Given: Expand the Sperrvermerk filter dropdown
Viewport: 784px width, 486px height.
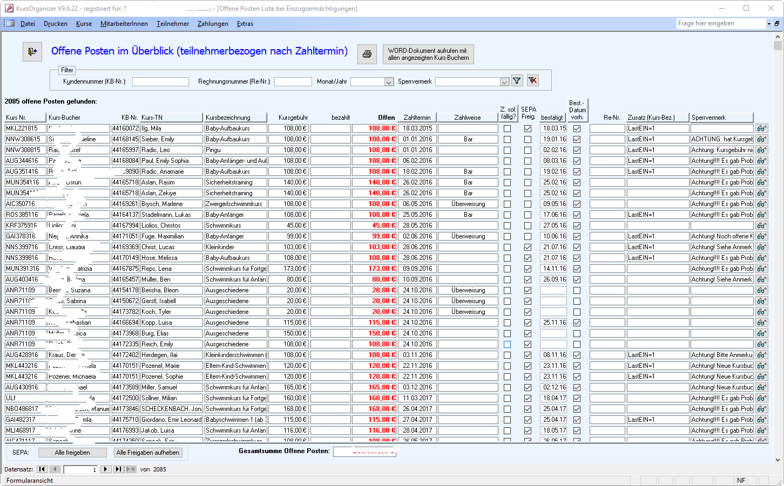Looking at the screenshot, I should tap(504, 82).
